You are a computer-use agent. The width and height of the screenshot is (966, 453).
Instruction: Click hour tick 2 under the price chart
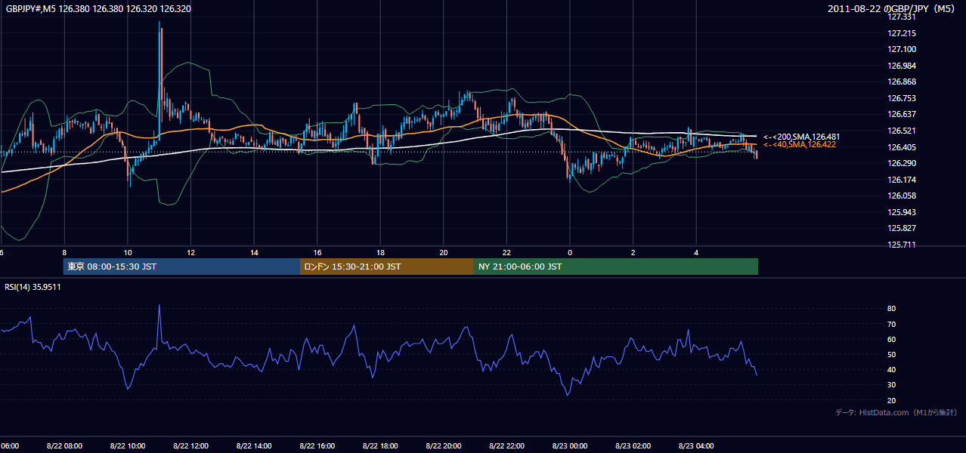click(x=633, y=253)
